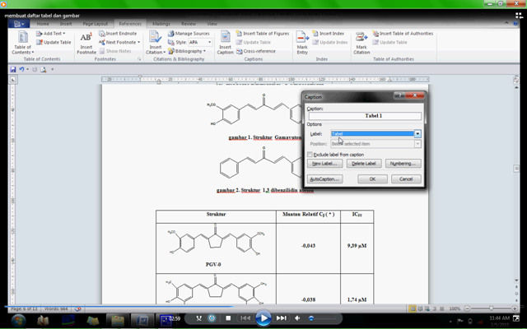
Task: Toggle repeat in the media player
Action: (212, 318)
